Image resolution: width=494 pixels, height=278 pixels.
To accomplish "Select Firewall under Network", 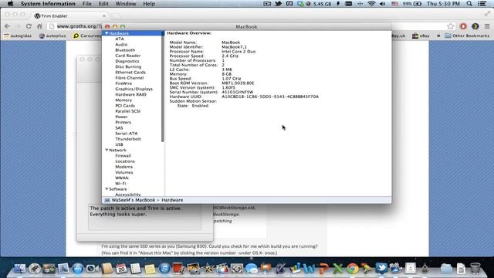I will click(123, 156).
